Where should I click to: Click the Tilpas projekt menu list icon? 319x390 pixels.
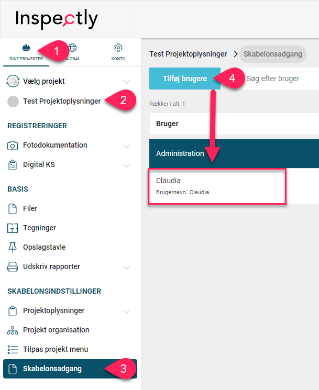tap(13, 350)
